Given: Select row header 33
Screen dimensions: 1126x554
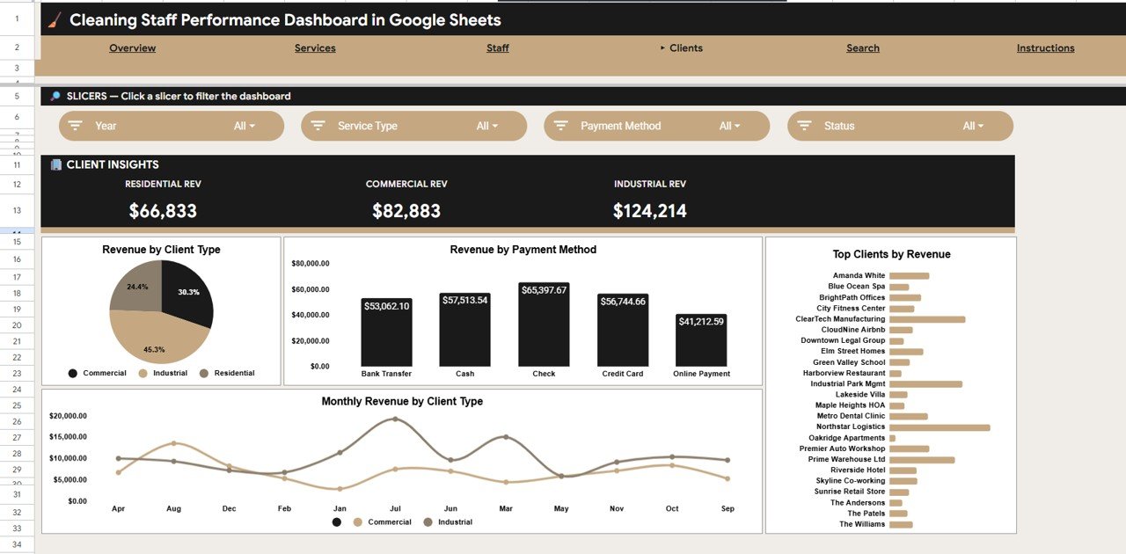Looking at the screenshot, I should (17, 528).
